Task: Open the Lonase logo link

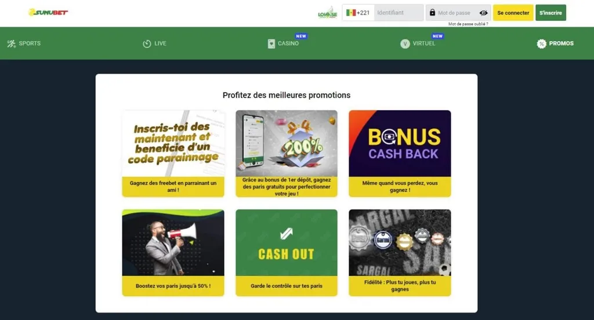Action: coord(327,13)
